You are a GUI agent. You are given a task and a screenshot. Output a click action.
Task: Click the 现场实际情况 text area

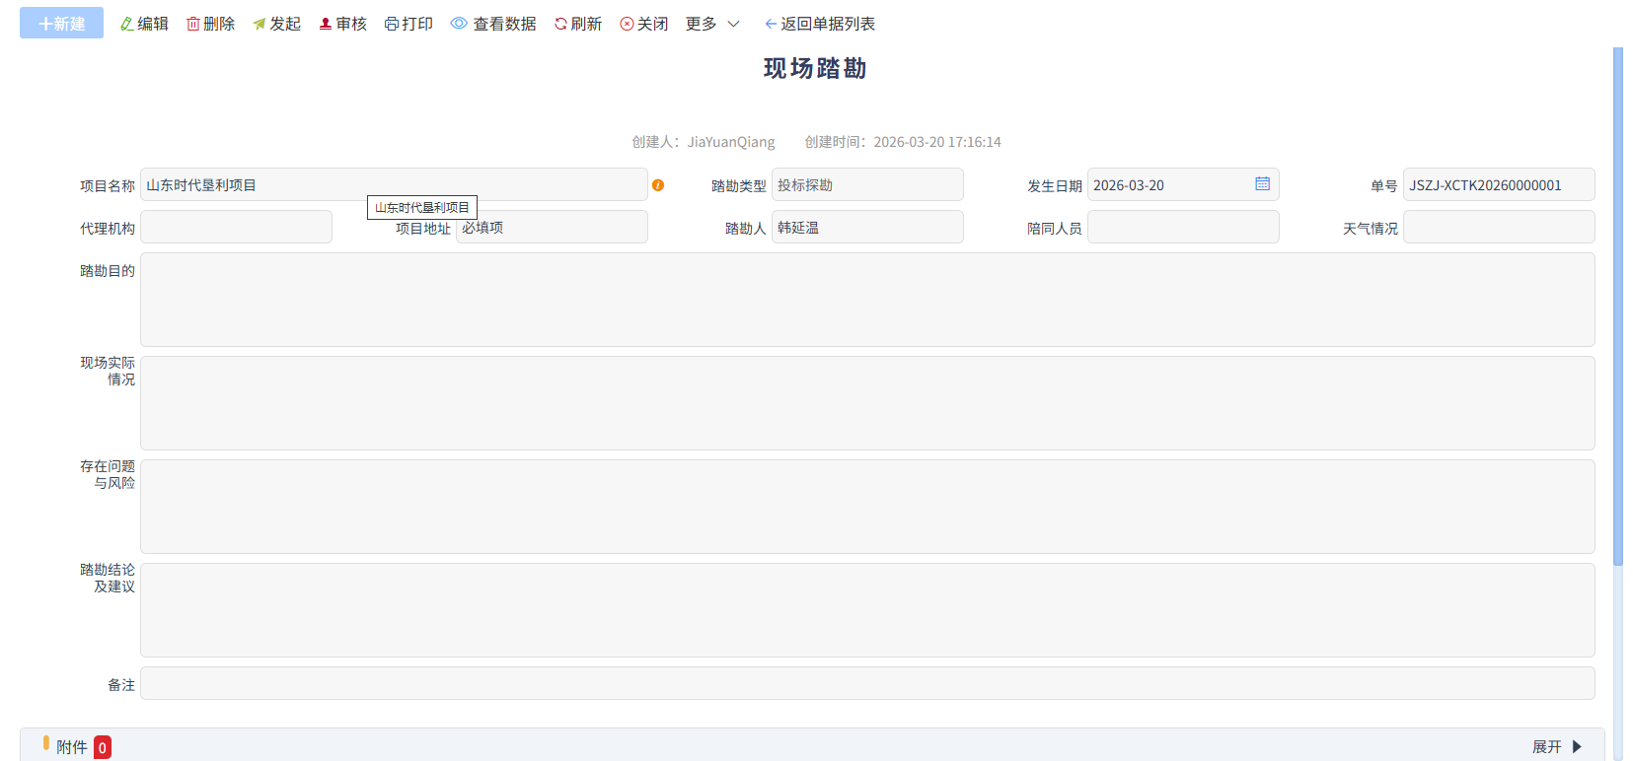pyautogui.click(x=867, y=403)
